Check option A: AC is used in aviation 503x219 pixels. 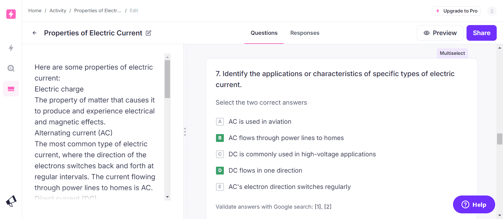tap(220, 122)
